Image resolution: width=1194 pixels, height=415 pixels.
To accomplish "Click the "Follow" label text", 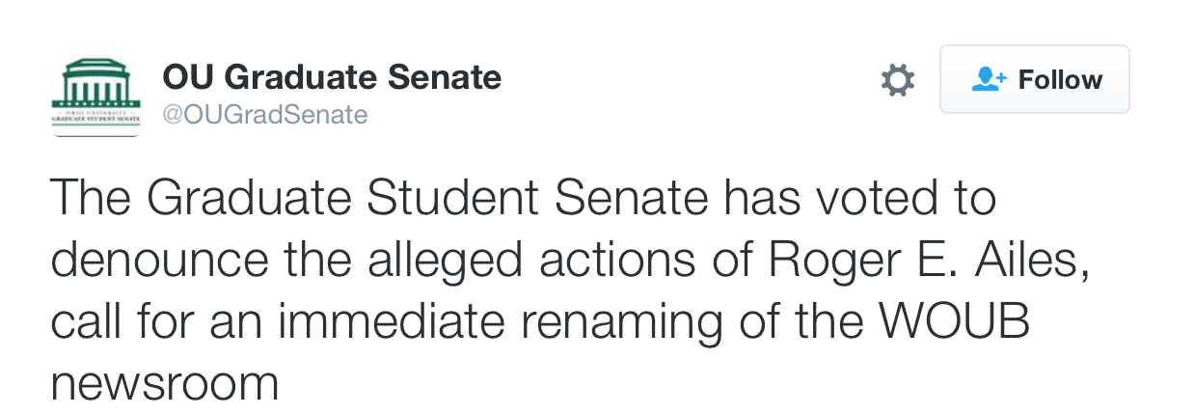I will [x=1060, y=79].
